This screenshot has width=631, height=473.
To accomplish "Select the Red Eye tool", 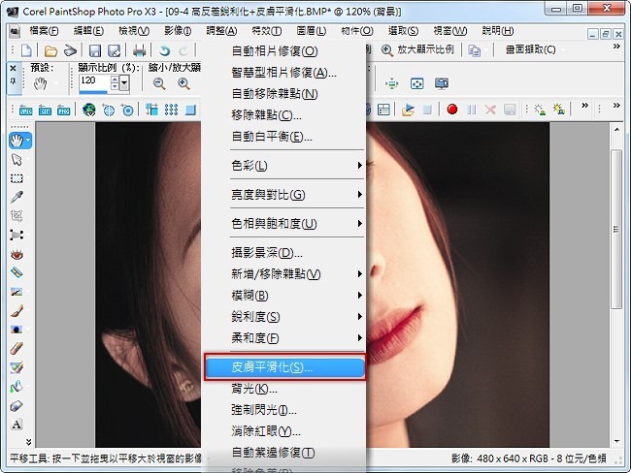I will (x=17, y=254).
